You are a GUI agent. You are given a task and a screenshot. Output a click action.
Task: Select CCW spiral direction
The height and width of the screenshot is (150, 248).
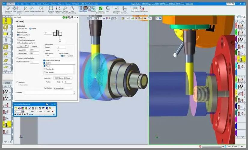click(68, 56)
